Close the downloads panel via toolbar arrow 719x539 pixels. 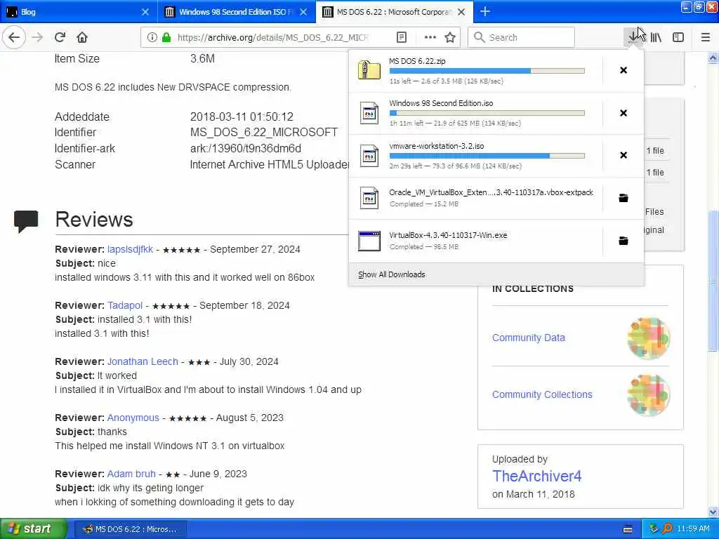633,37
